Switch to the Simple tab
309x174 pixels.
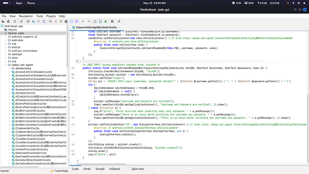tap(100, 169)
